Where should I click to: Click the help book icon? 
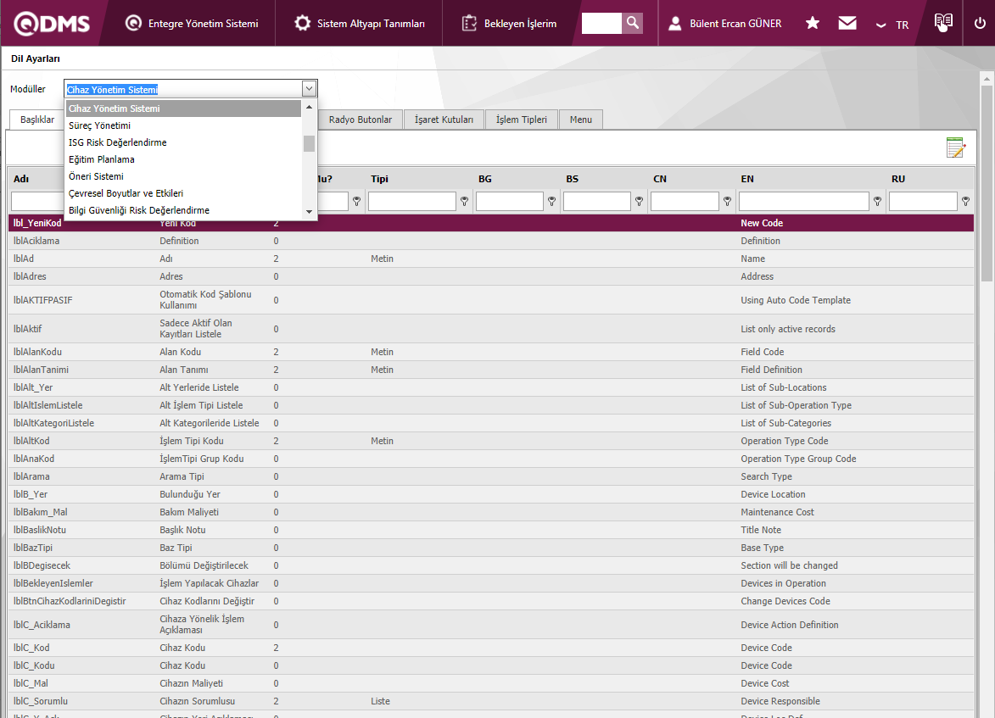coord(942,23)
